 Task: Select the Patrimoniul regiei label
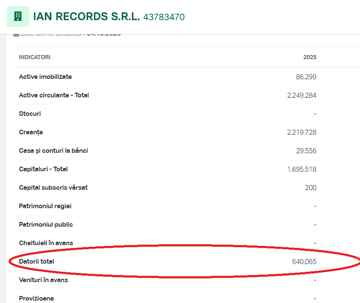point(45,206)
